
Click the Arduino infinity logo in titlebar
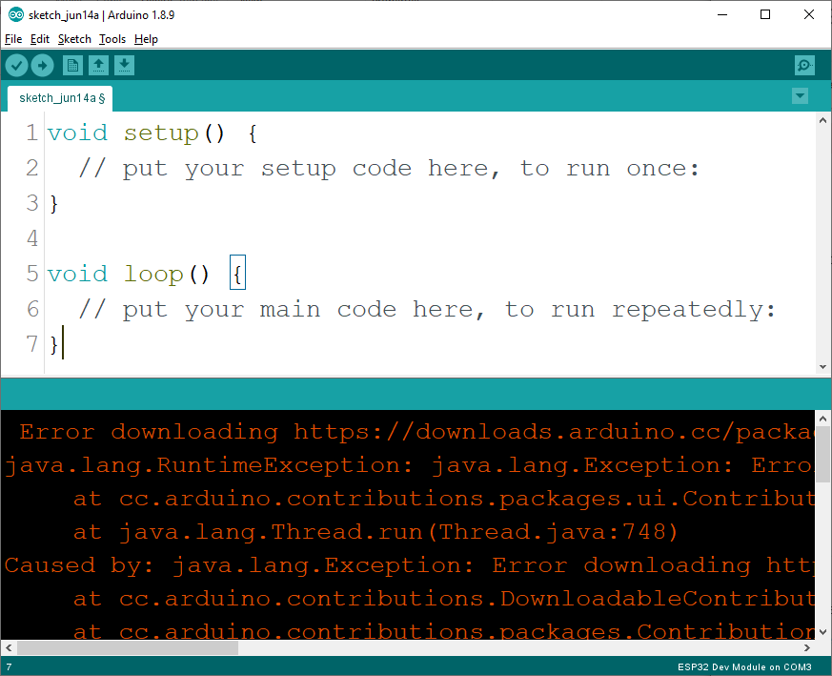[x=14, y=14]
